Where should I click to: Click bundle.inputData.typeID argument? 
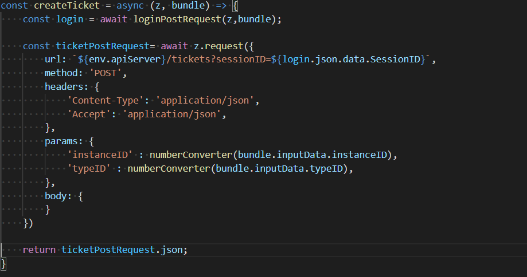pos(279,168)
